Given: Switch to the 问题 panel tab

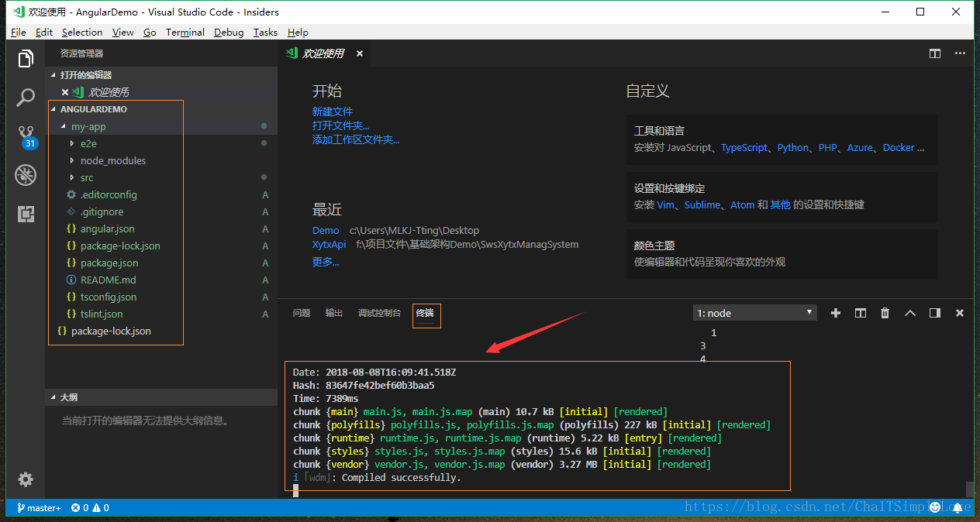Looking at the screenshot, I should click(302, 313).
